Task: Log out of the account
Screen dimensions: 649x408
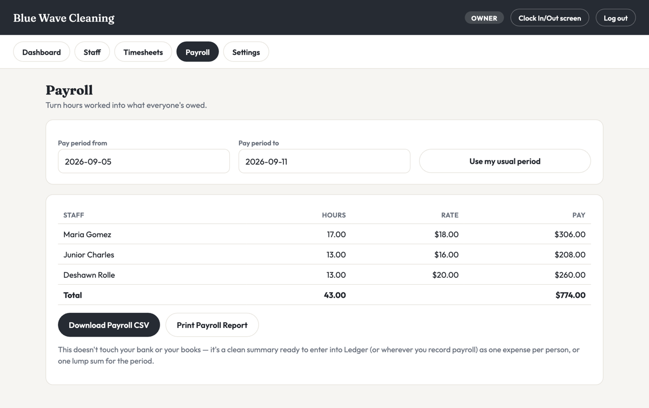Action: click(x=615, y=18)
